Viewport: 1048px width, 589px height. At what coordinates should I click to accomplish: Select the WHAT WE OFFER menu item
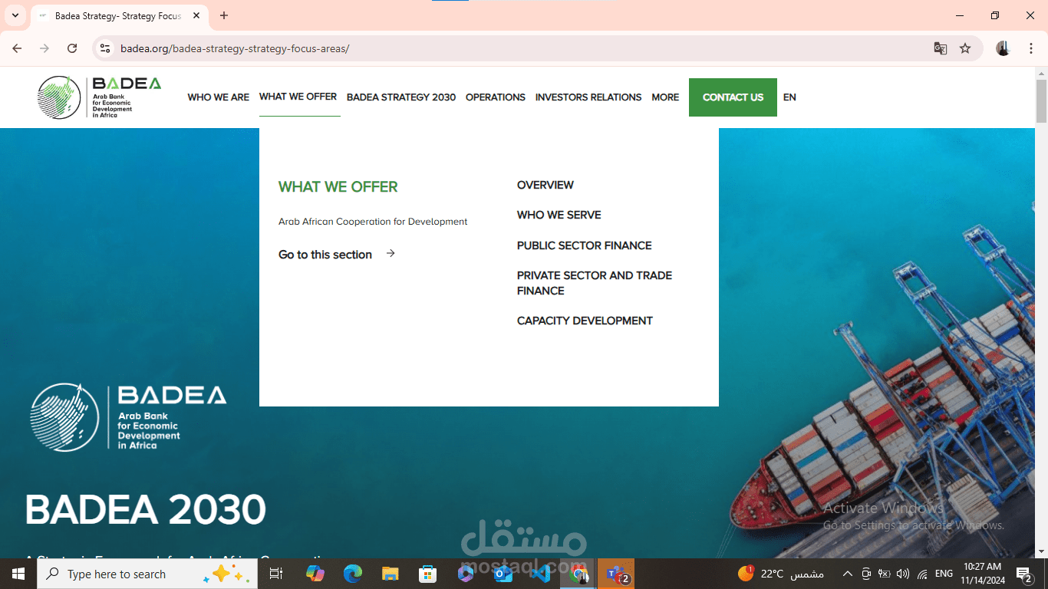coord(298,97)
